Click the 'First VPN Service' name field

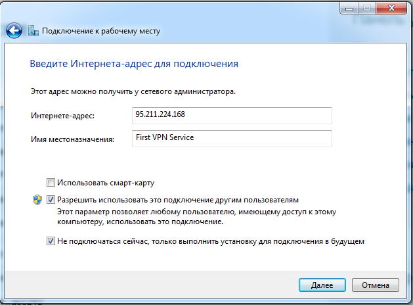point(232,138)
